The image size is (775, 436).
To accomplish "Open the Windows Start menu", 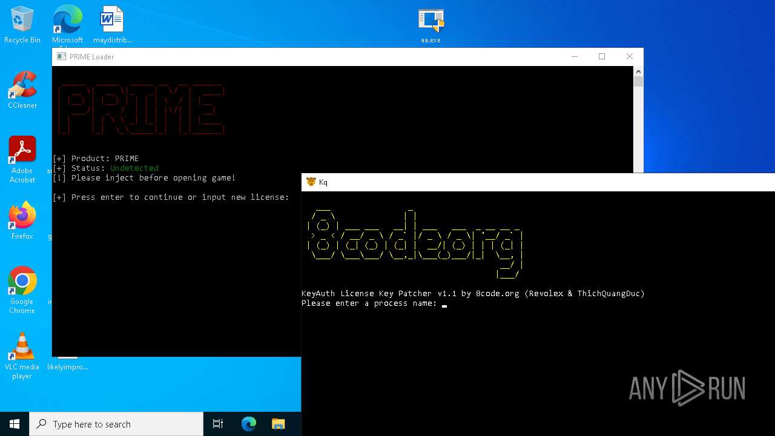I will (x=15, y=424).
